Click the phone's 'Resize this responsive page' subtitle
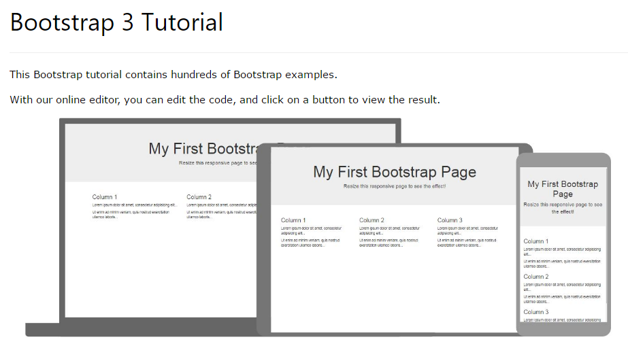 (x=563, y=208)
